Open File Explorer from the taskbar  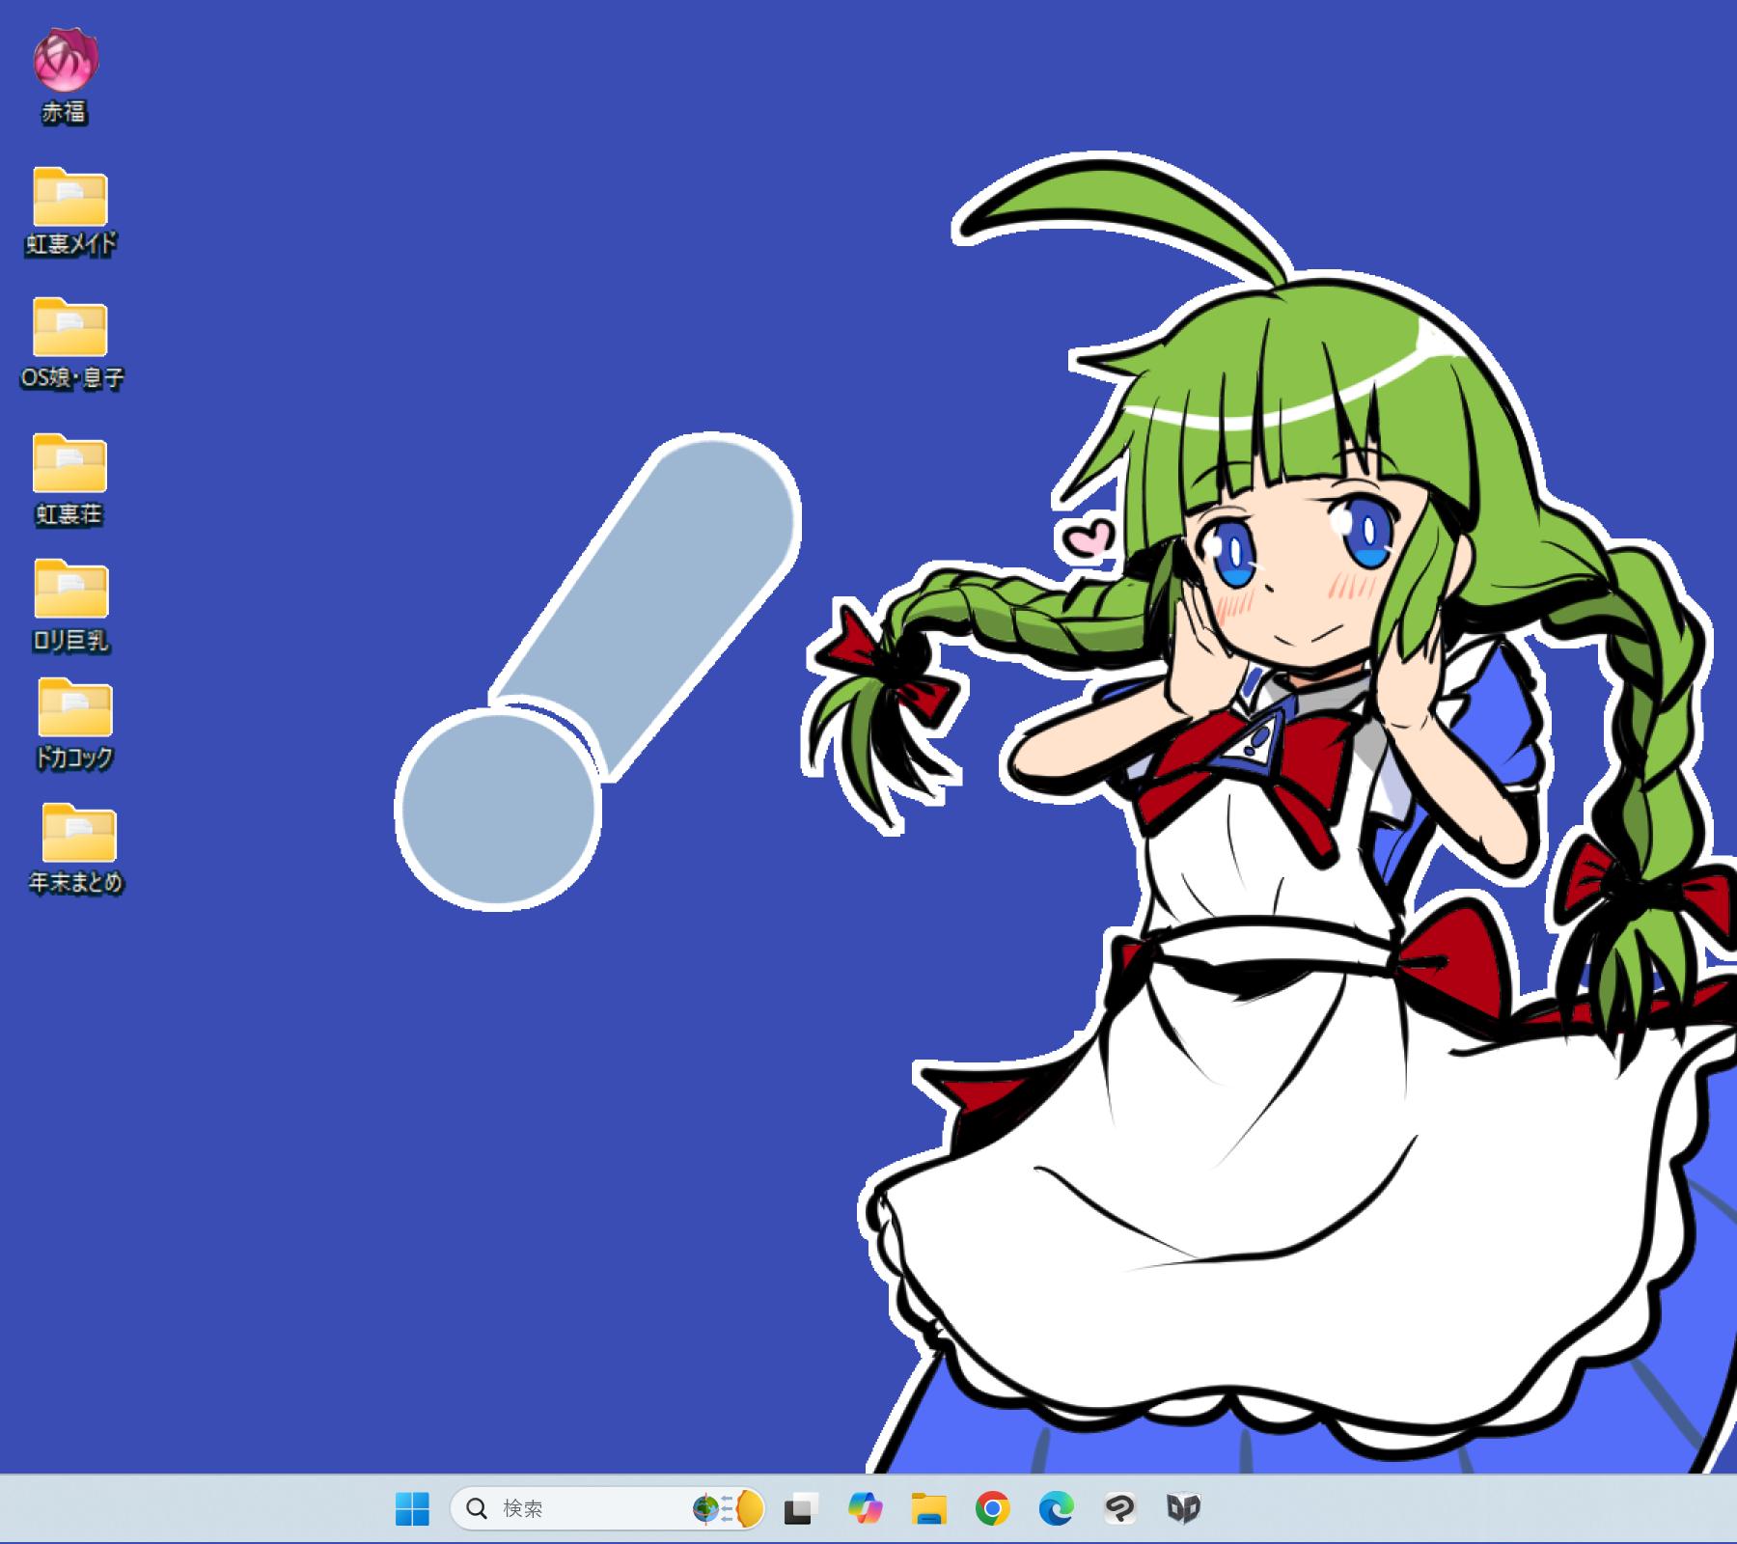tap(928, 1508)
